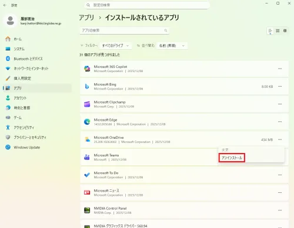Click the Microsoft Bing app icon
Viewport: 294px width, 228px height.
coord(87,86)
